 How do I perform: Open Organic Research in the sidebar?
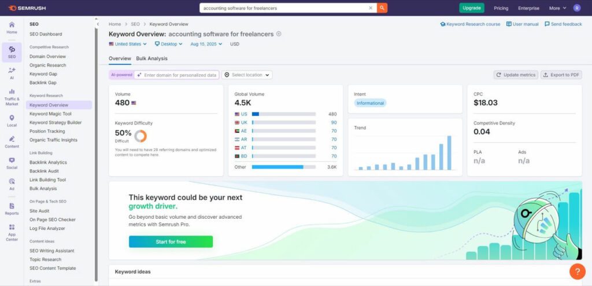click(47, 65)
